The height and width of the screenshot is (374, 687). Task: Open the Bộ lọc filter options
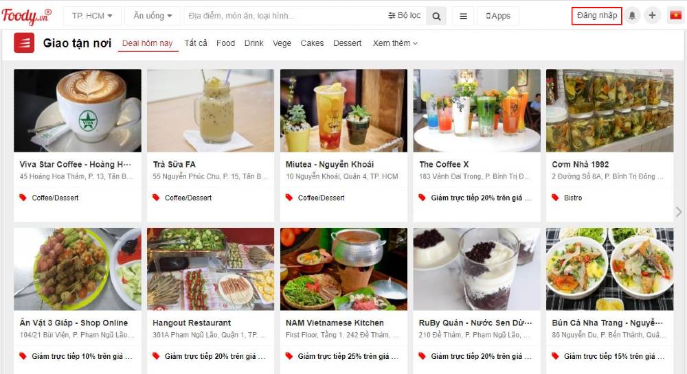tap(404, 16)
